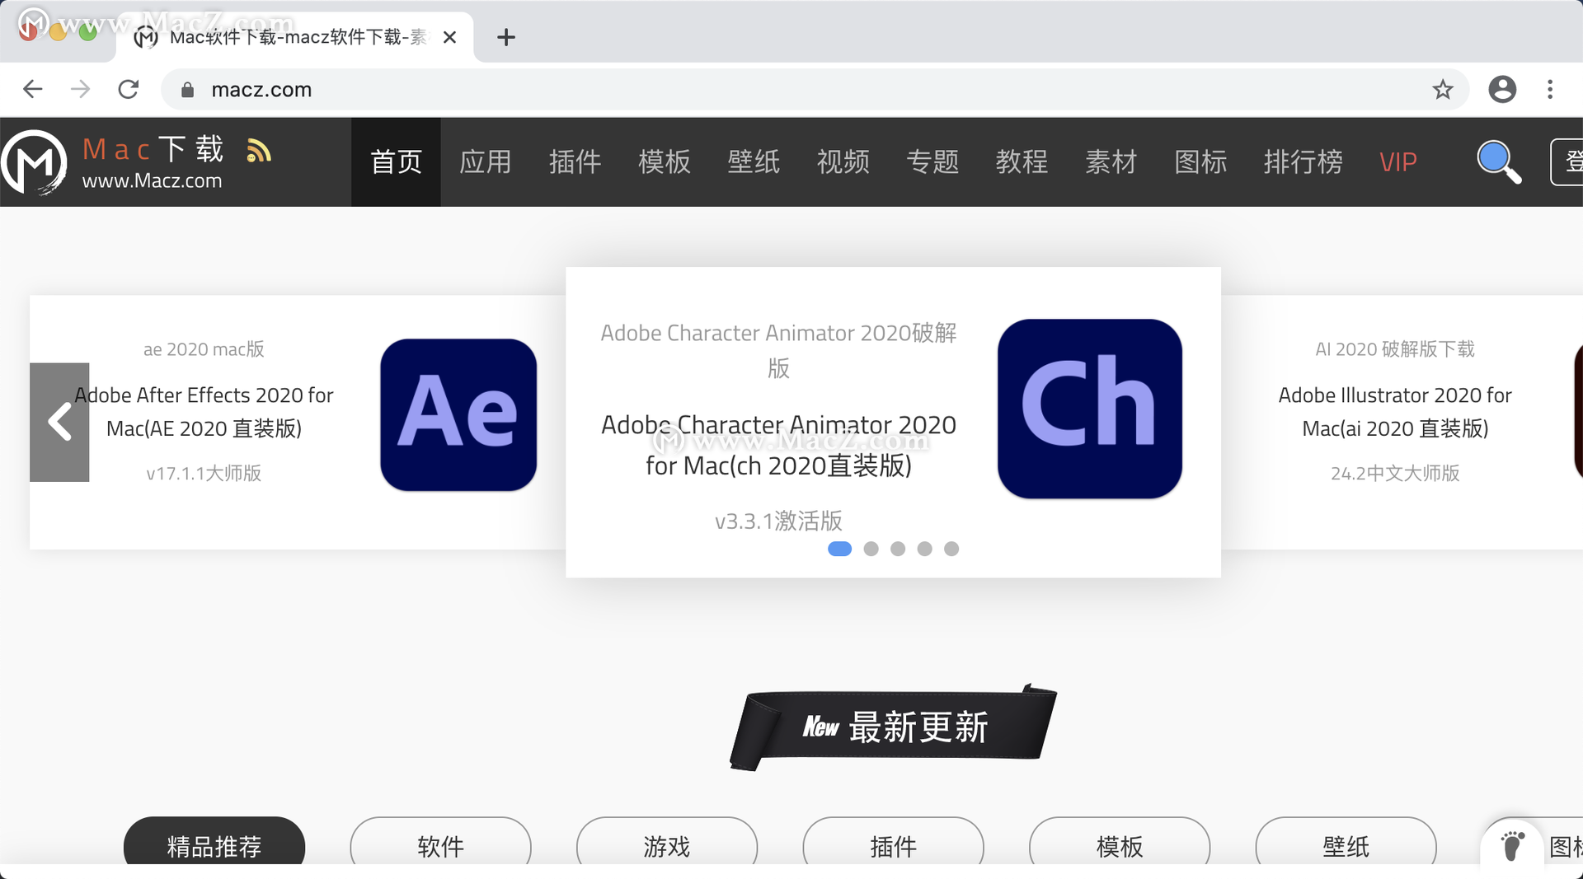Open the 模板 nav section
Screen dimensions: 1583x879
(665, 161)
